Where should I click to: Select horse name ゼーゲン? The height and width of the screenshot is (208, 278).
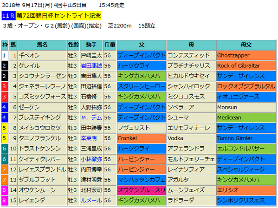(x=29, y=107)
